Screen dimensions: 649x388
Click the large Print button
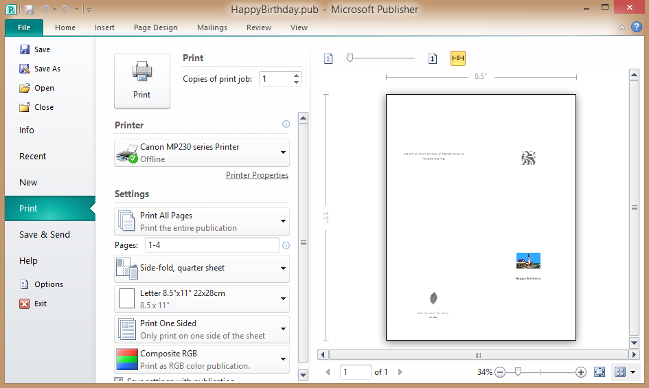coord(142,81)
